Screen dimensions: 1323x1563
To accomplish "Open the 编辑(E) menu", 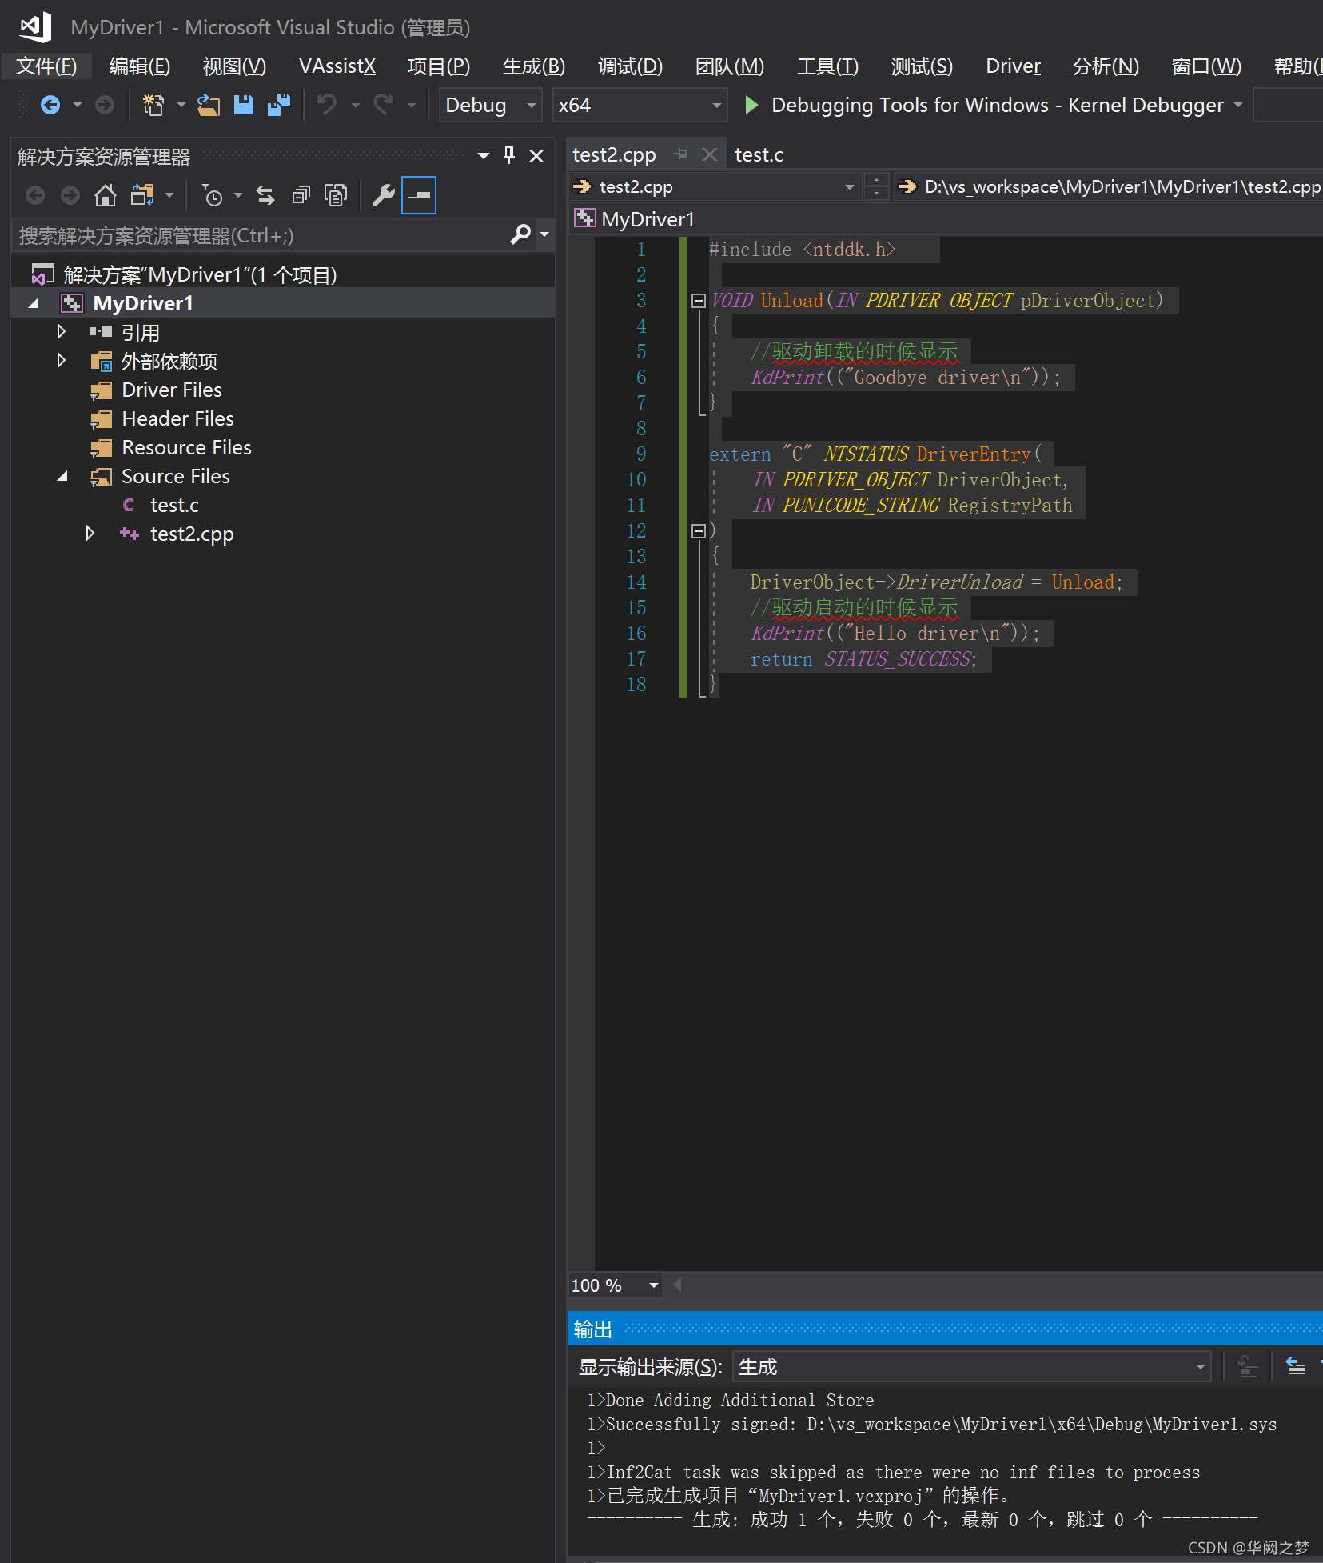I will pyautogui.click(x=140, y=66).
